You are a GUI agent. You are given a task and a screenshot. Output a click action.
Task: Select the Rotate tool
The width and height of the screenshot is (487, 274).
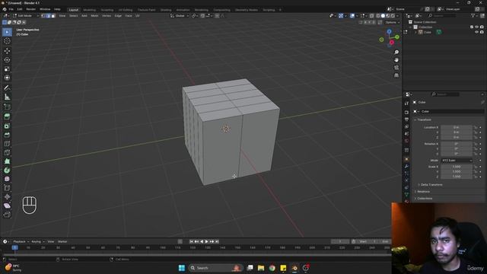(x=7, y=59)
